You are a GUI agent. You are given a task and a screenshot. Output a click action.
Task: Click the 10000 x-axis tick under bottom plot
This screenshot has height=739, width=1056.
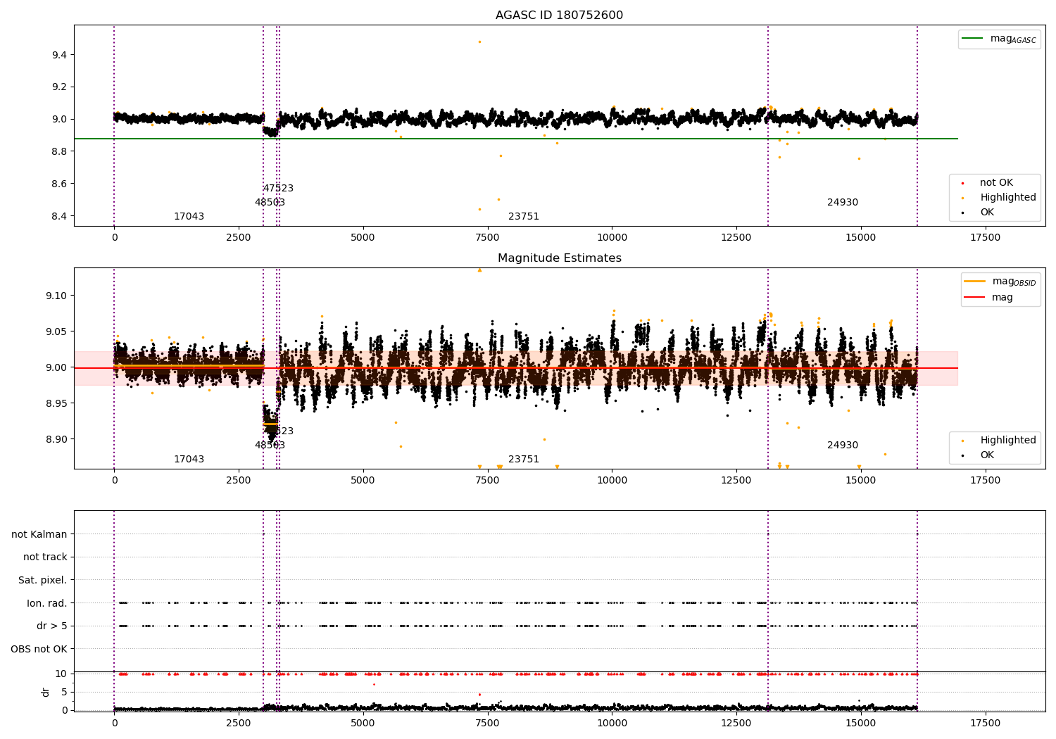612,724
